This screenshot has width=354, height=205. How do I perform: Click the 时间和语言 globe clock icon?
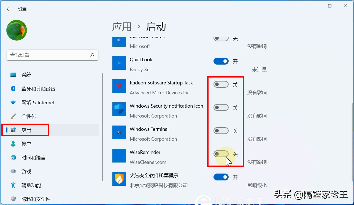pos(13,158)
